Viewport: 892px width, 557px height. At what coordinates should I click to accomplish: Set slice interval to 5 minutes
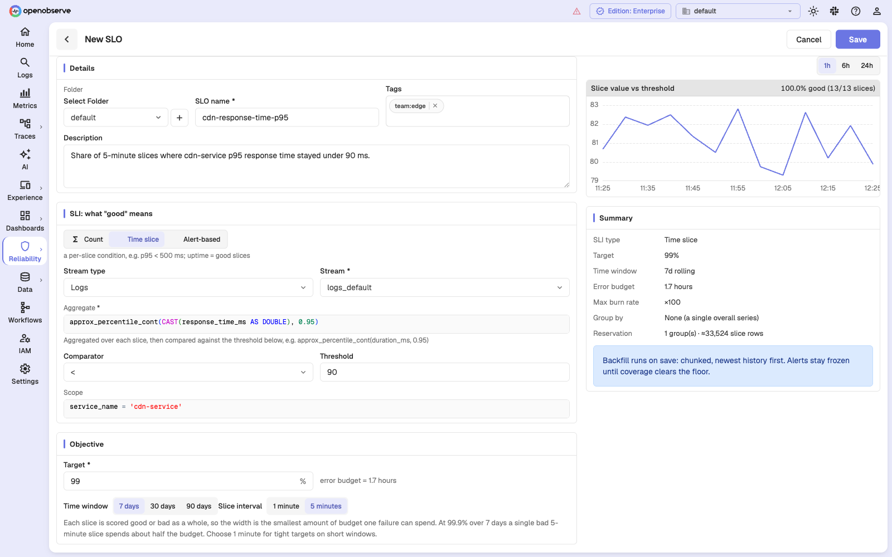[x=326, y=506]
